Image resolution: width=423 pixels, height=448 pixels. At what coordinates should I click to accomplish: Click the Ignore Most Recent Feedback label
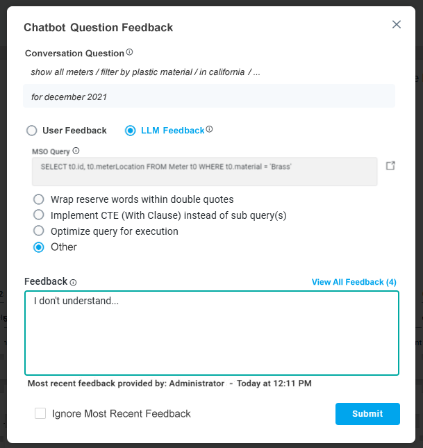(121, 414)
